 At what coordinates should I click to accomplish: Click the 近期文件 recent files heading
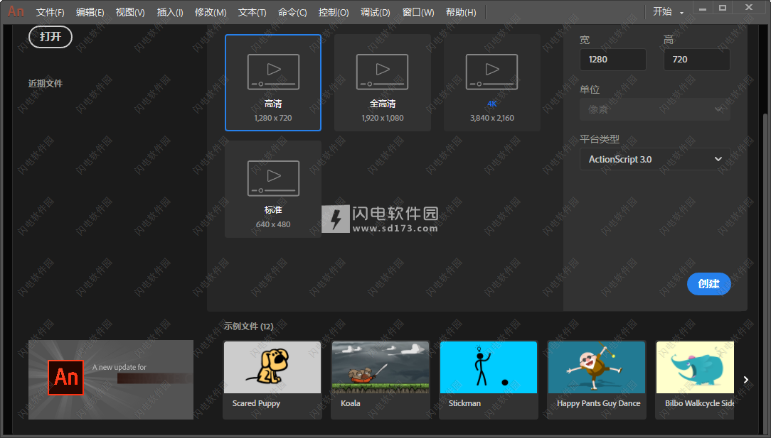(46, 84)
